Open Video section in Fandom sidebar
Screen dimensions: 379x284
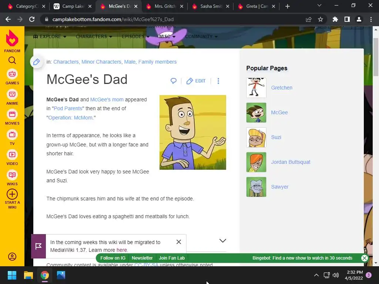pos(12,158)
